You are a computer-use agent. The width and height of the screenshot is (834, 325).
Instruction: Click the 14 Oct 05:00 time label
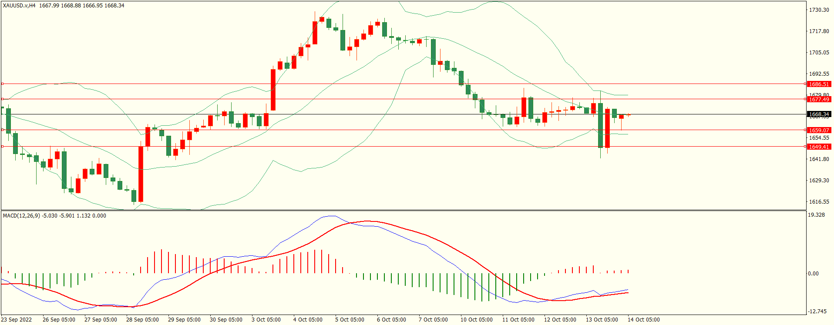[644, 319]
